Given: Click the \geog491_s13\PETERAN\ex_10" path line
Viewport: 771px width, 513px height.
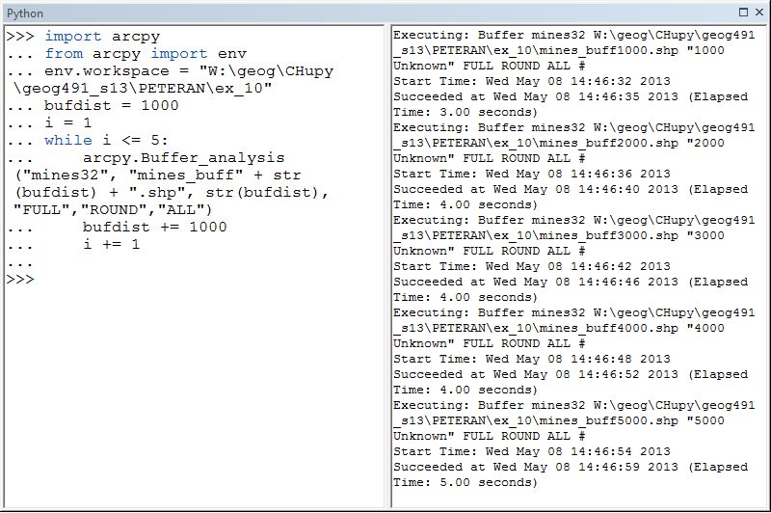Looking at the screenshot, I should [143, 89].
